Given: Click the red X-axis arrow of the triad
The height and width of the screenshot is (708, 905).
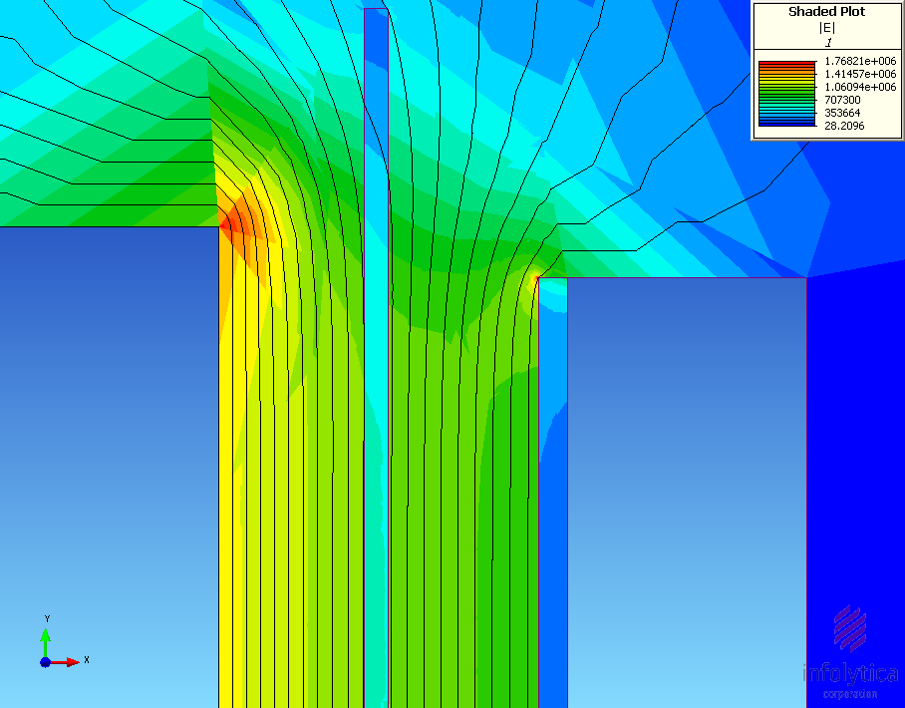Looking at the screenshot, I should tap(70, 662).
